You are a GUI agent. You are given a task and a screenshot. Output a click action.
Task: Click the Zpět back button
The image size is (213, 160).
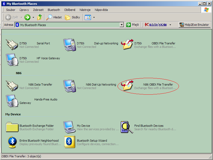coord(12,17)
